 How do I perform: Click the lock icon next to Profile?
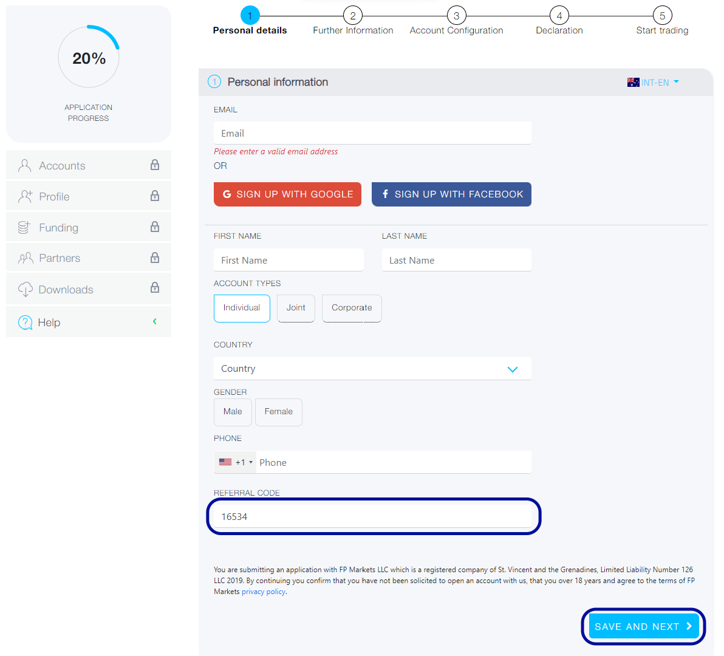pyautogui.click(x=155, y=196)
